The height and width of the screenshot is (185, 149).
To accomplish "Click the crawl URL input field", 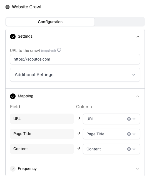I will coord(75,59).
